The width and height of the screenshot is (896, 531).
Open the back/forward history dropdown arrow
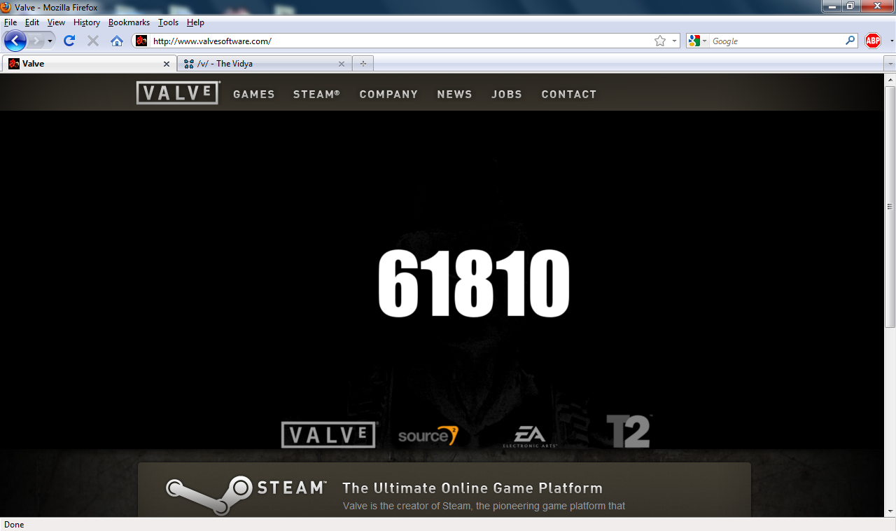[50, 41]
